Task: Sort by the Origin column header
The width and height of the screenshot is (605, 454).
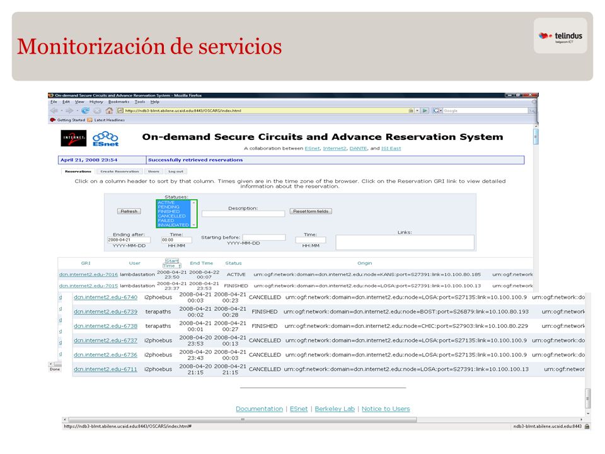Action: [x=365, y=264]
